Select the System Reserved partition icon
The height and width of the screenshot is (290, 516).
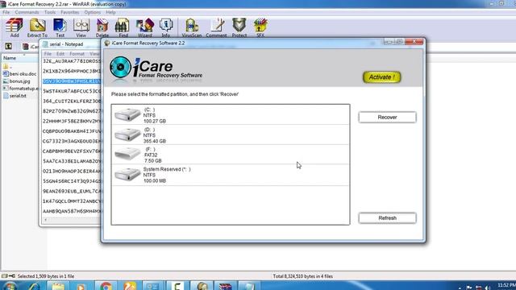[127, 174]
